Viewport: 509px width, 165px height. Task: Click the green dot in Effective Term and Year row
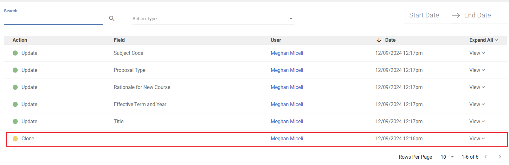15,105
